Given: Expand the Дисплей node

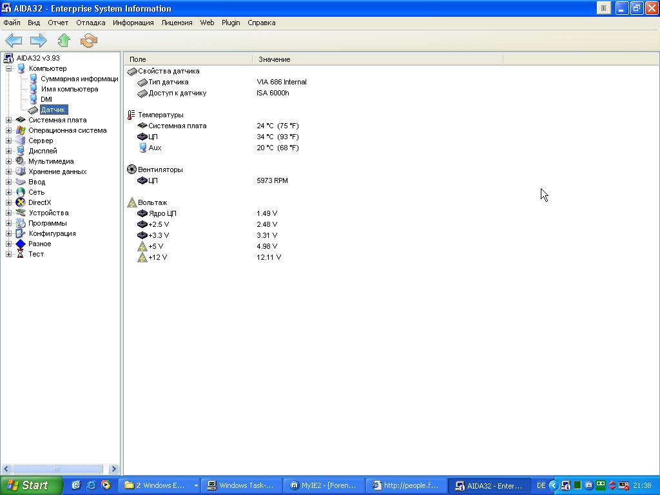Looking at the screenshot, I should point(8,151).
